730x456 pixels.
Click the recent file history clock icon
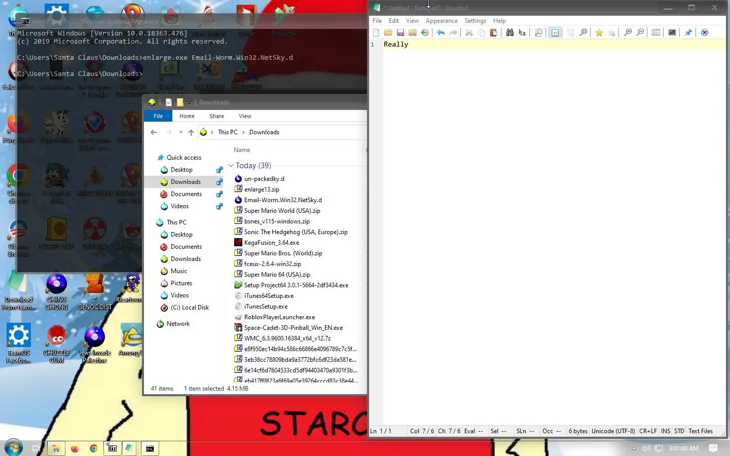[425, 32]
